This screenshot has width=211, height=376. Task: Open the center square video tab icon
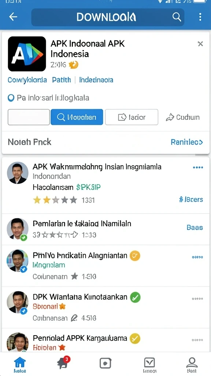coord(105,363)
